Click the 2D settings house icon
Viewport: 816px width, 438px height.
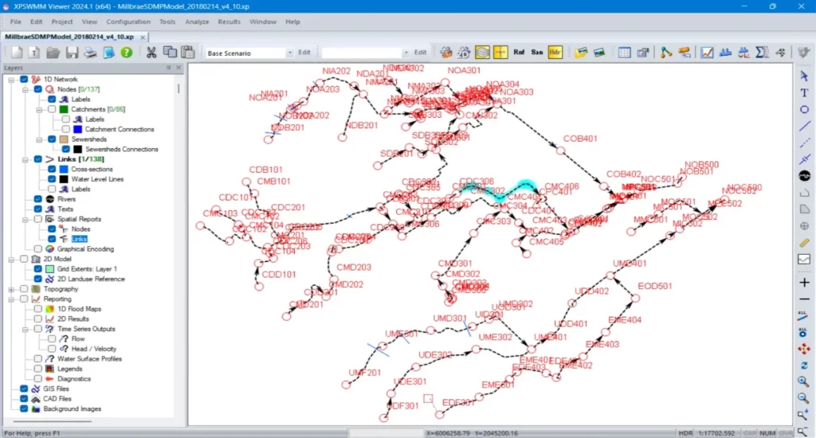point(464,52)
